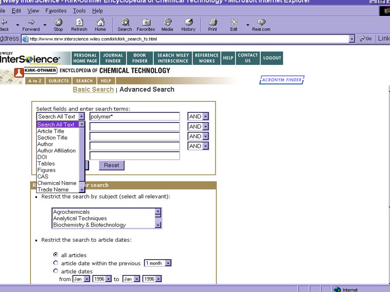Viewport: 390px width, 292px height.
Task: Reload the page with Refresh icon
Action: 79,22
